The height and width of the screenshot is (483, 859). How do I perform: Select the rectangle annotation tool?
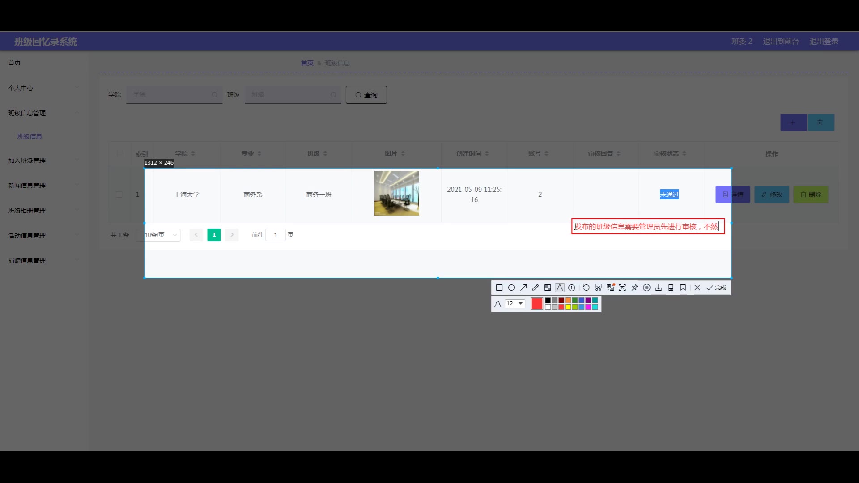[499, 288]
